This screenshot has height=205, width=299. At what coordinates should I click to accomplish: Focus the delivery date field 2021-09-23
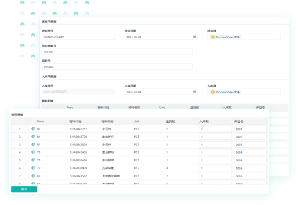(x=161, y=36)
